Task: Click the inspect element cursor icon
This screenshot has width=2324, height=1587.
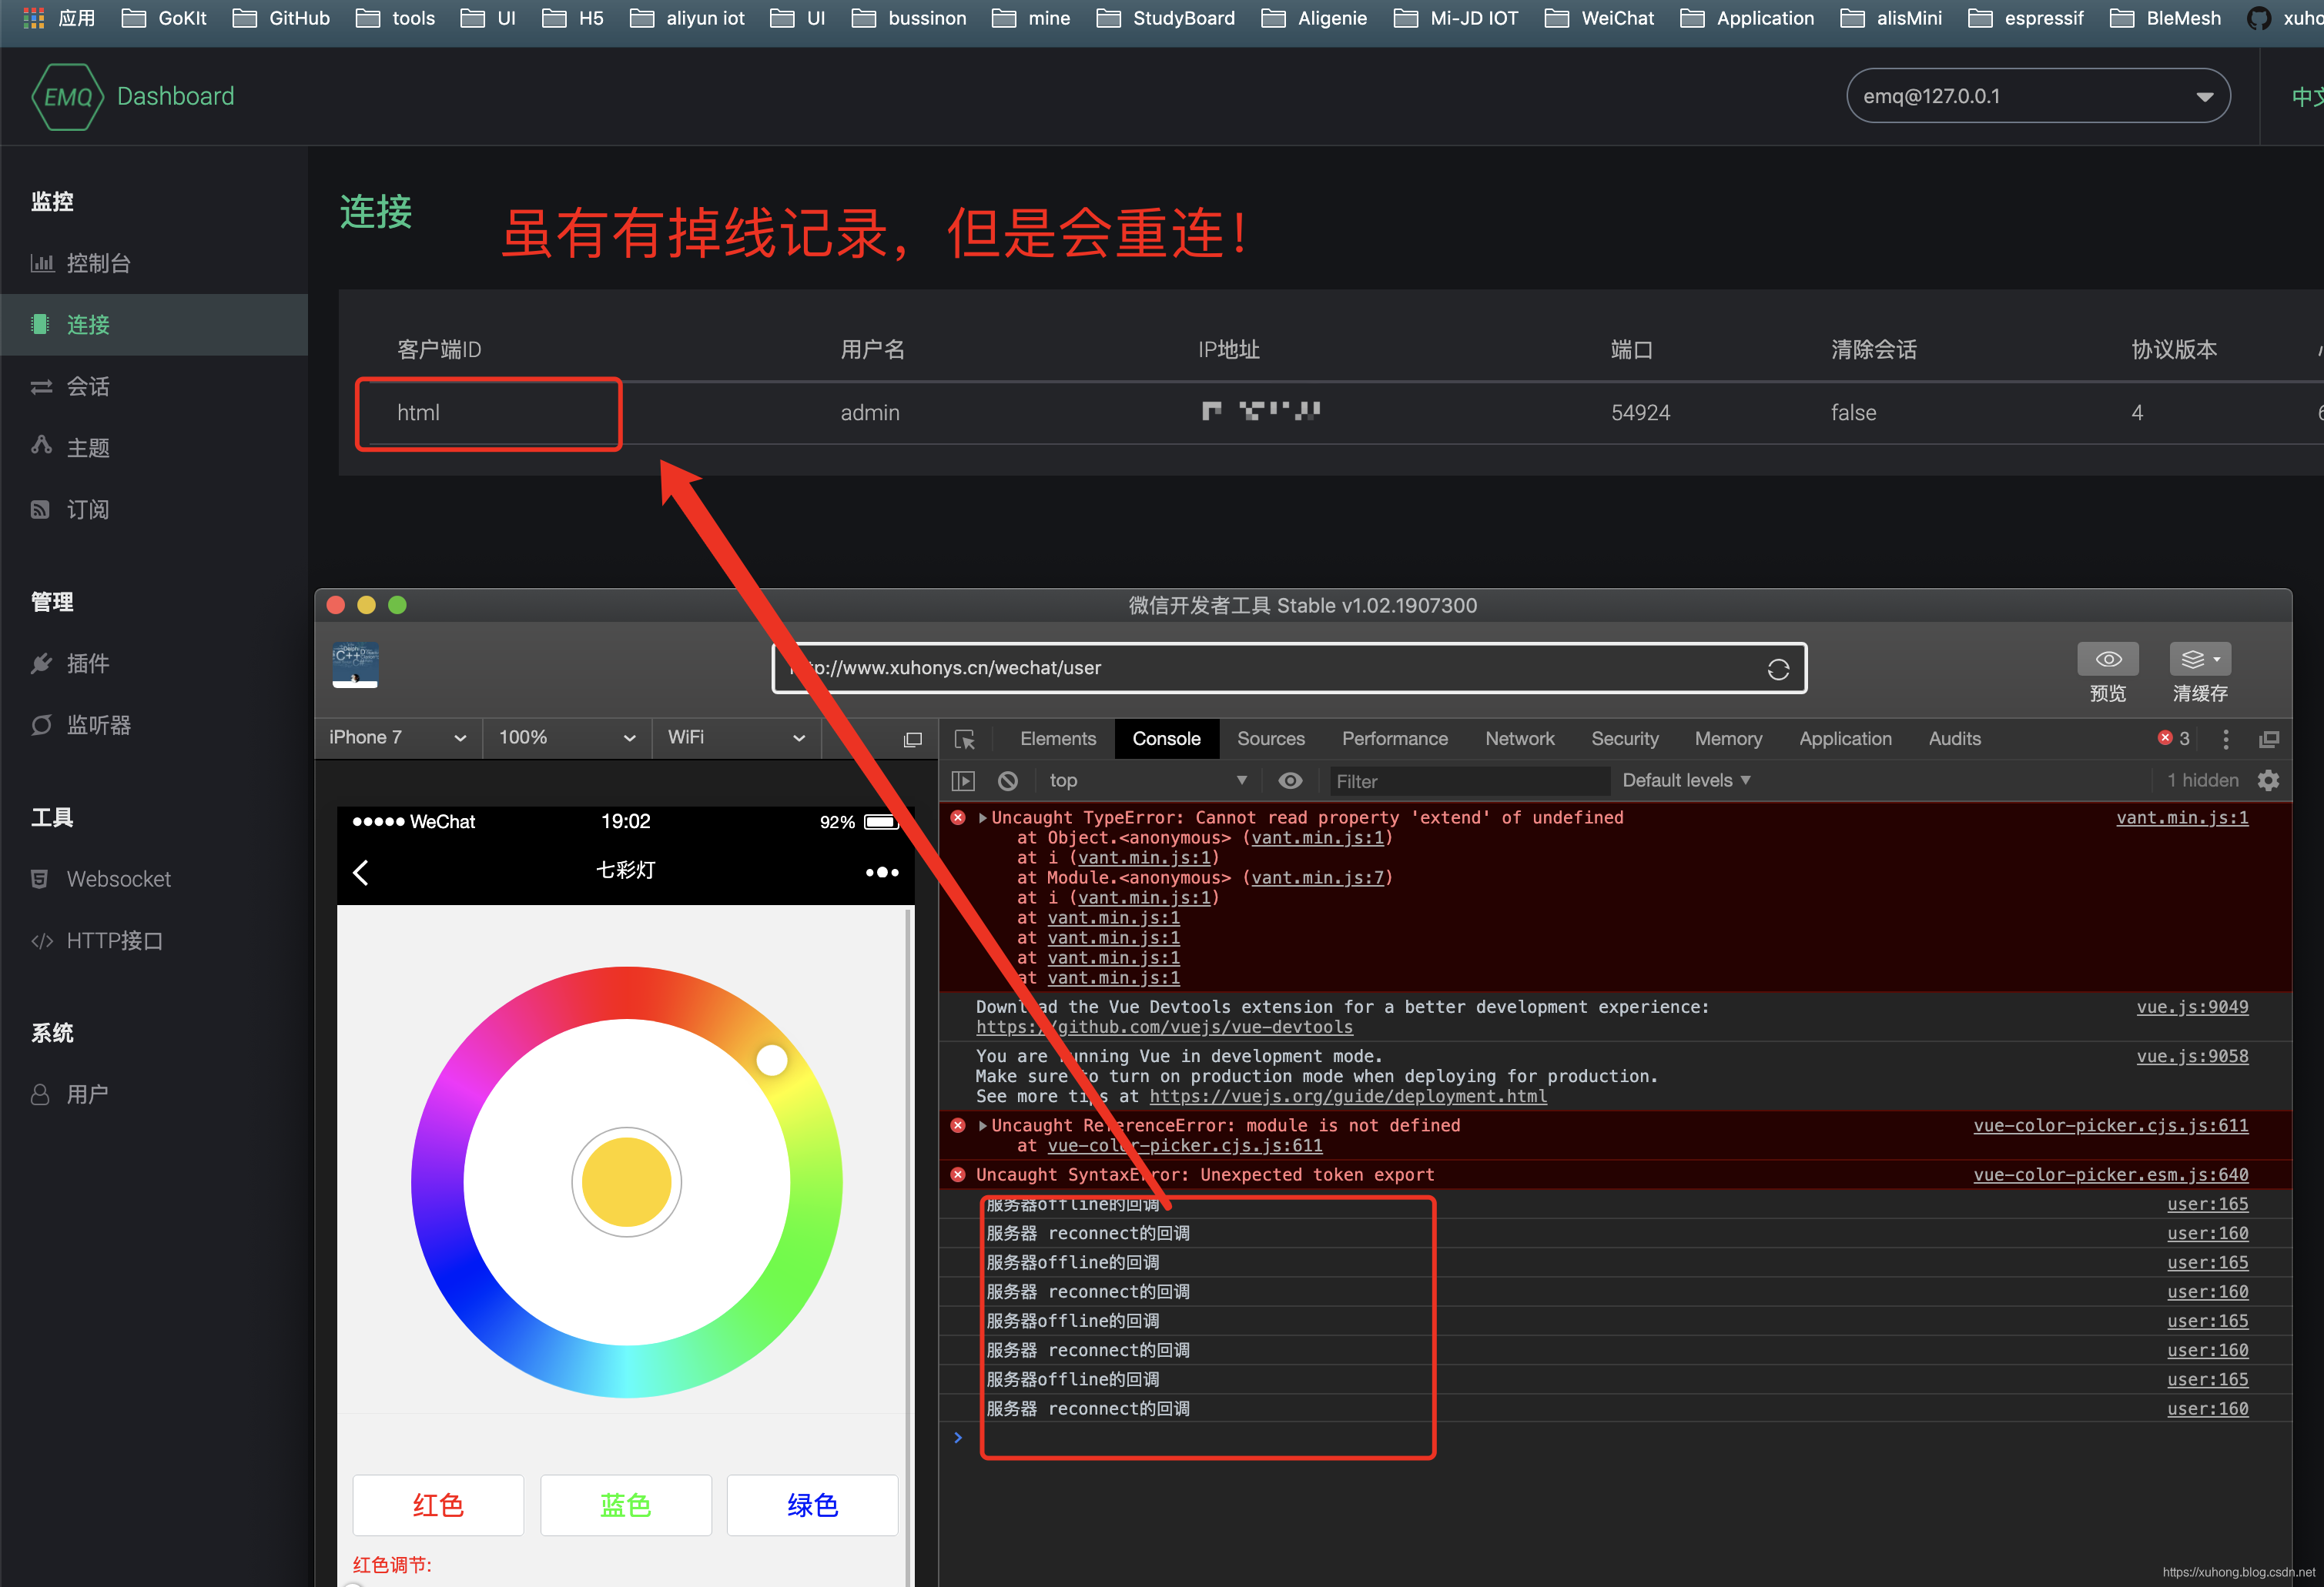Action: pos(964,740)
